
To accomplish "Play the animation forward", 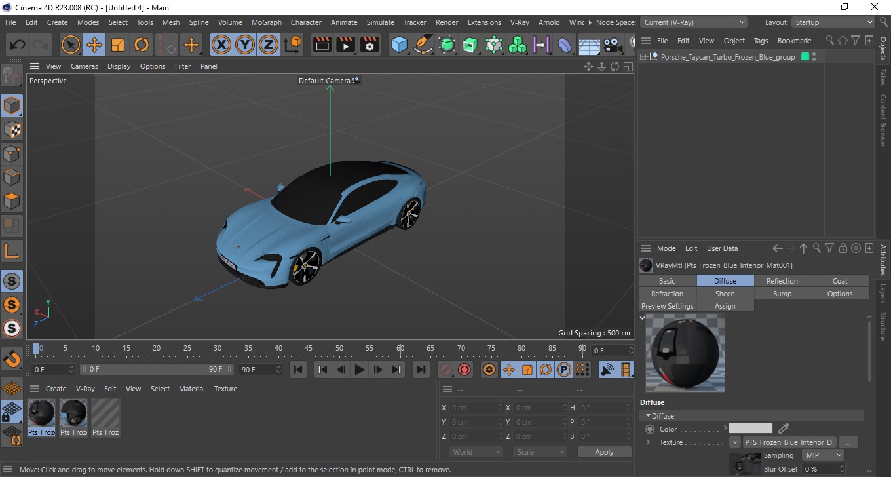I will click(x=359, y=370).
